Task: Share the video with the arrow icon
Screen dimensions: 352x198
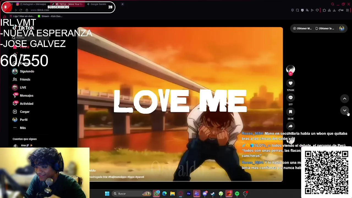Action: coord(290,126)
